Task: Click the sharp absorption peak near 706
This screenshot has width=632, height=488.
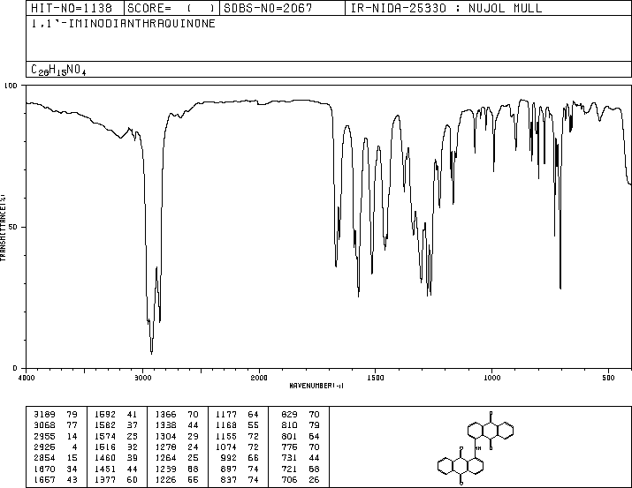Action: [560, 288]
